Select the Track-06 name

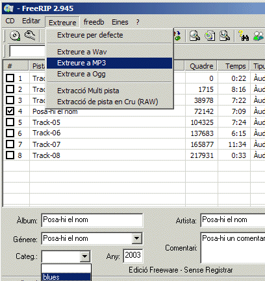tap(46, 133)
